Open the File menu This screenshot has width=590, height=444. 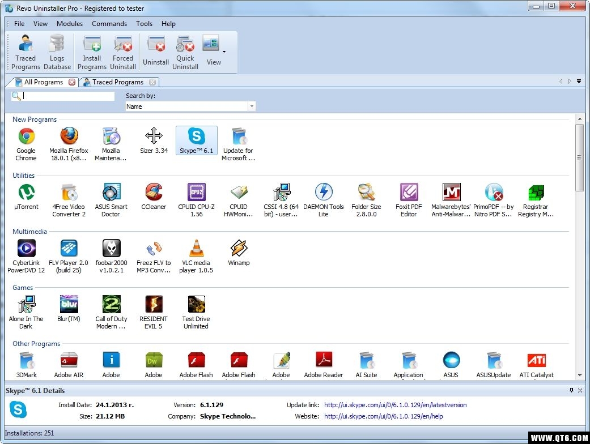pyautogui.click(x=19, y=24)
